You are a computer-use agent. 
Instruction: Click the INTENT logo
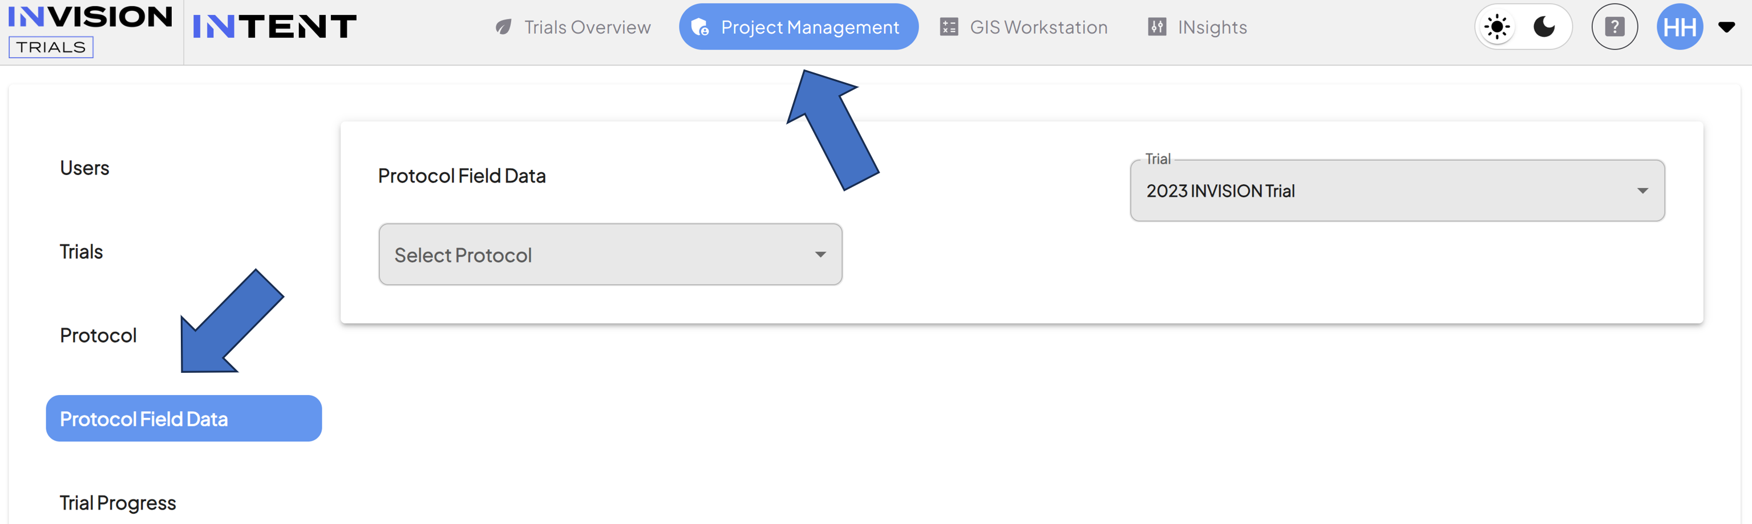click(275, 27)
